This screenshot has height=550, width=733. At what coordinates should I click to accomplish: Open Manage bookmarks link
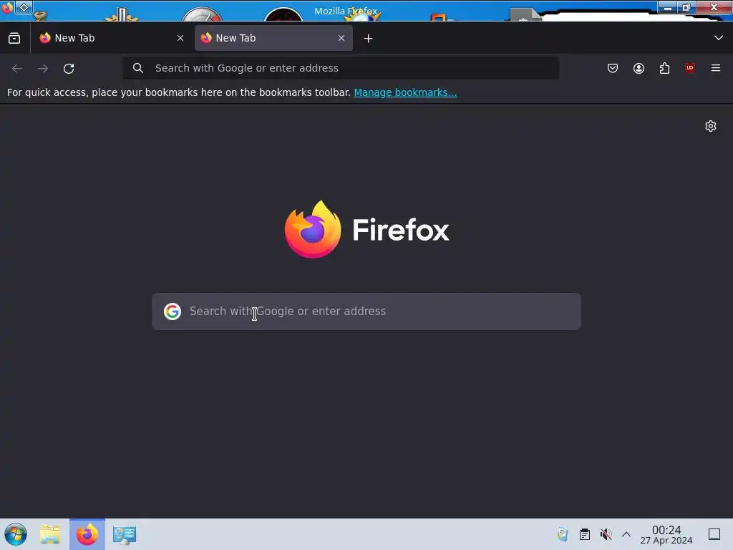coord(405,92)
